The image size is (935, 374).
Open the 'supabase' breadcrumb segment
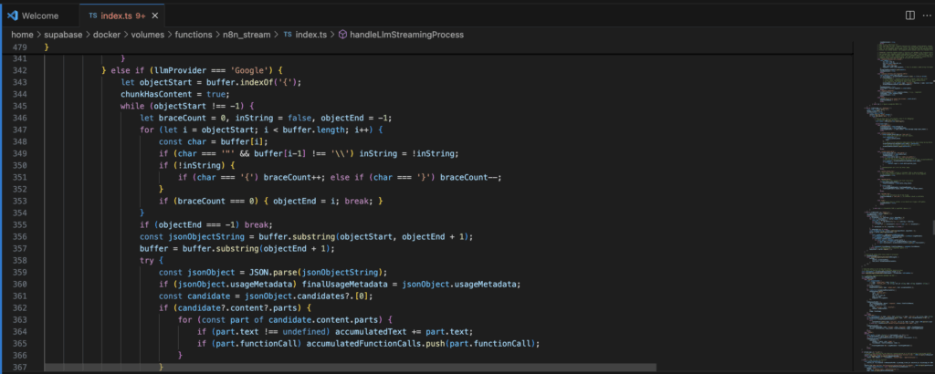pyautogui.click(x=63, y=35)
